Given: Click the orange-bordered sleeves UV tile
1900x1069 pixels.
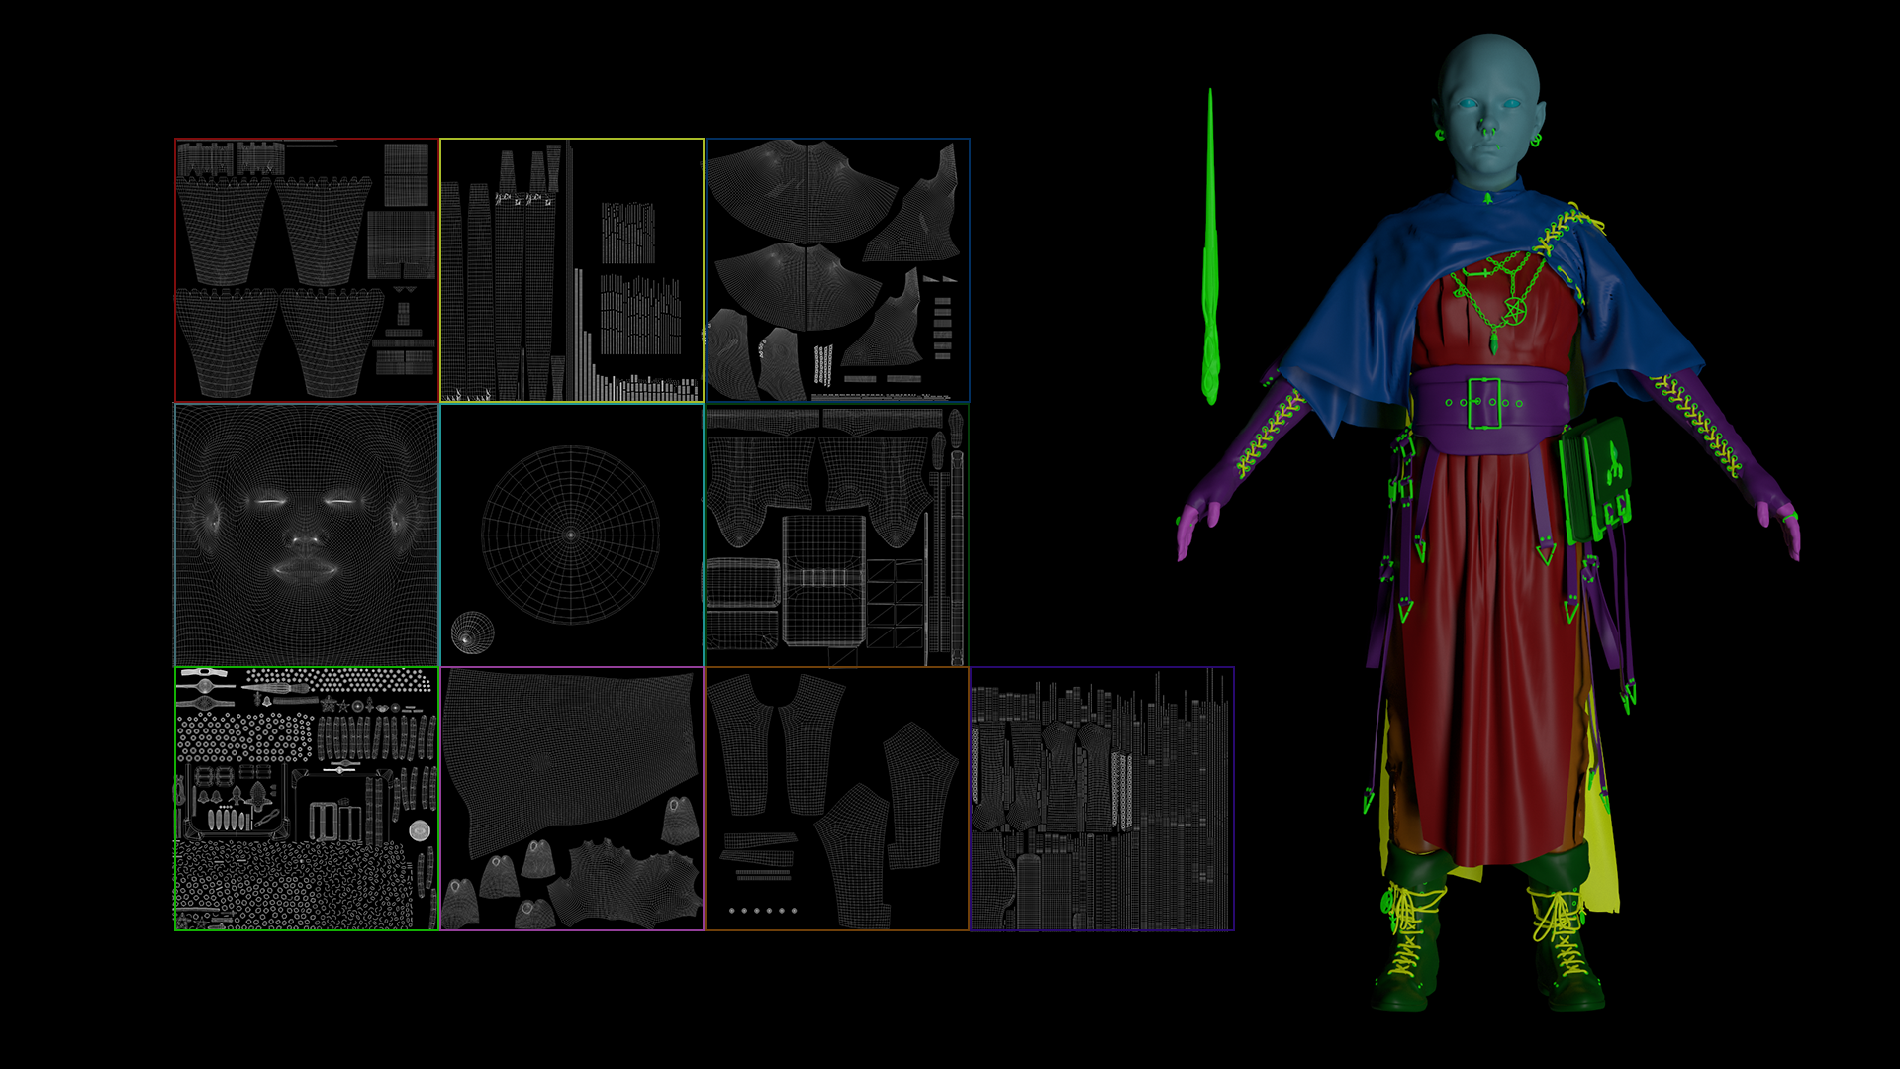Looking at the screenshot, I should pyautogui.click(x=836, y=799).
